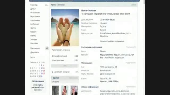Click the phone icon before Заполнить контакты

[53, 72]
